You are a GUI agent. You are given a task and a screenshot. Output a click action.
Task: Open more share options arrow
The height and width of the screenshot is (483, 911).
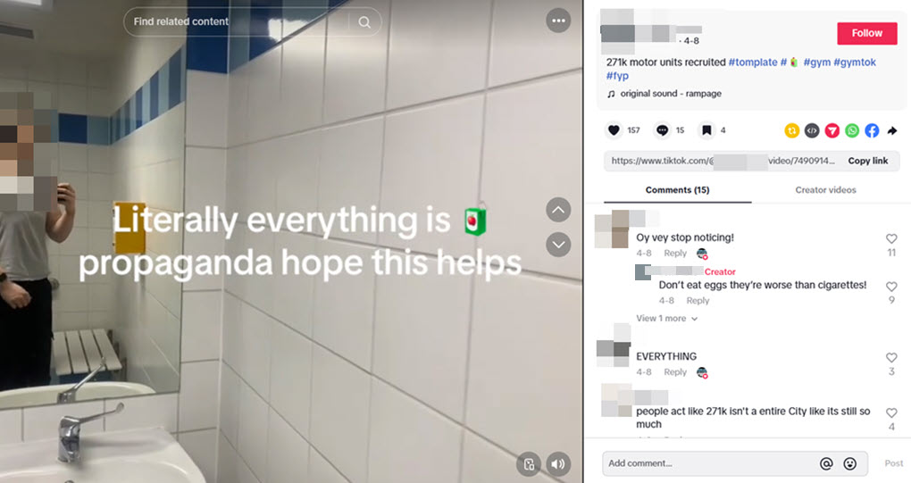[892, 130]
